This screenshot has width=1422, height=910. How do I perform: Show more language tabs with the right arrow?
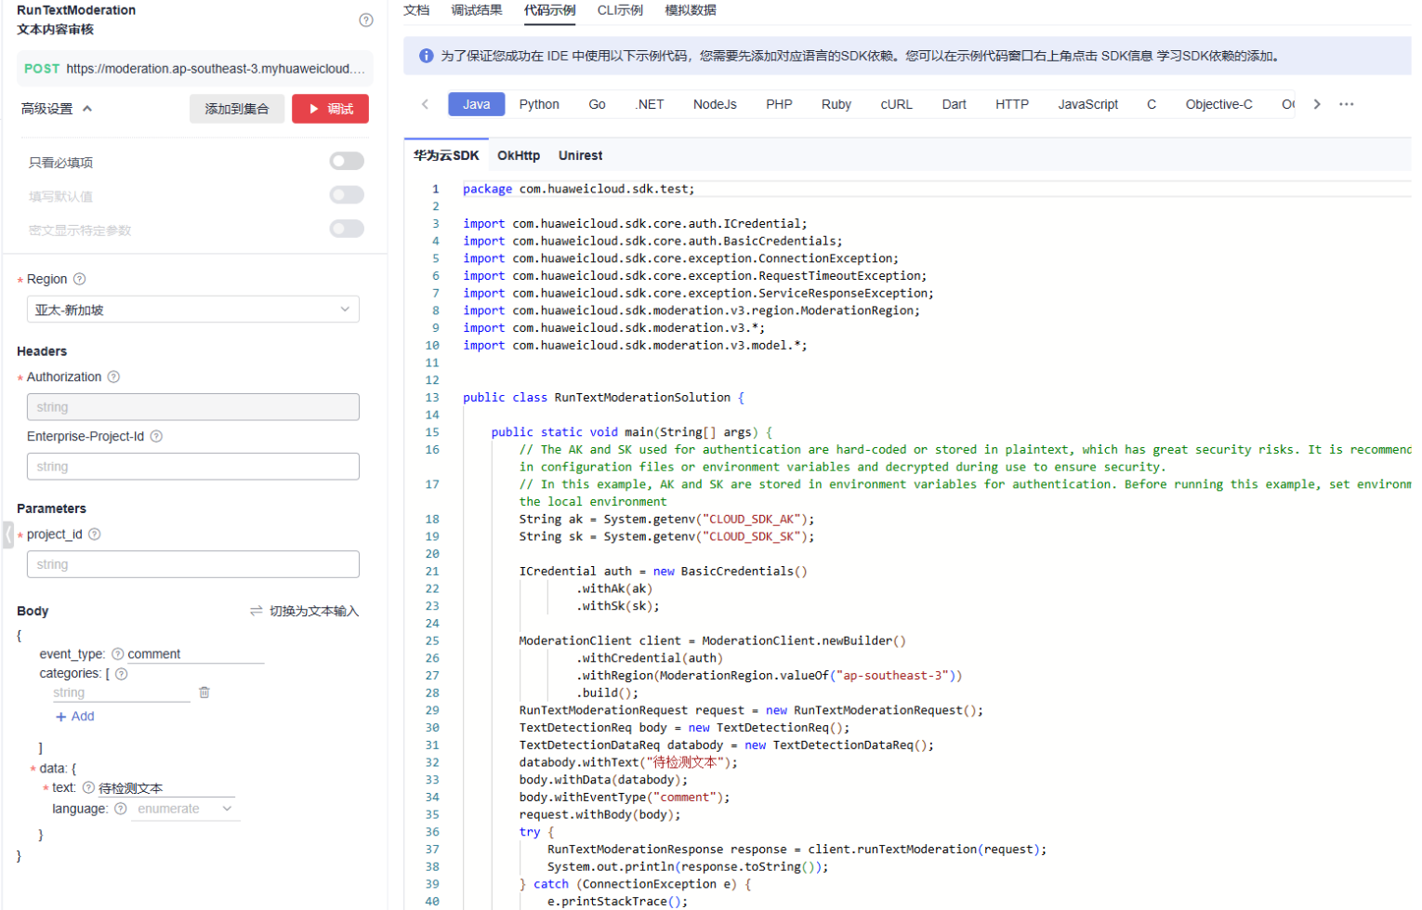pyautogui.click(x=1317, y=104)
